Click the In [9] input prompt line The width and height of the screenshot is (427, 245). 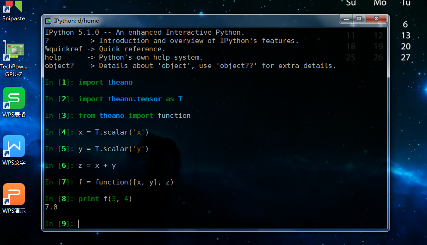(x=62, y=224)
